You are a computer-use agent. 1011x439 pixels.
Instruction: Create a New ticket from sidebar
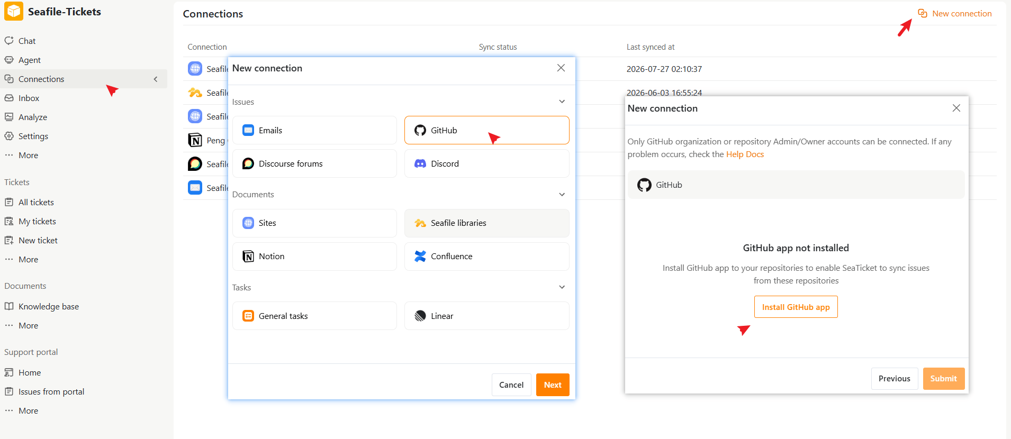(38, 240)
